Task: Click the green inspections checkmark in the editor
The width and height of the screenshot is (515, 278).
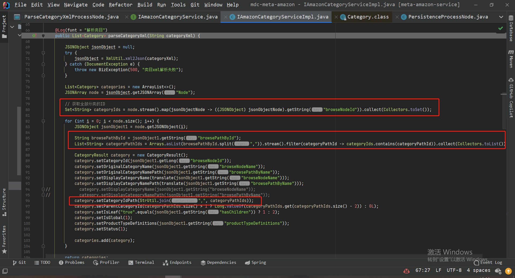Action: [501, 28]
